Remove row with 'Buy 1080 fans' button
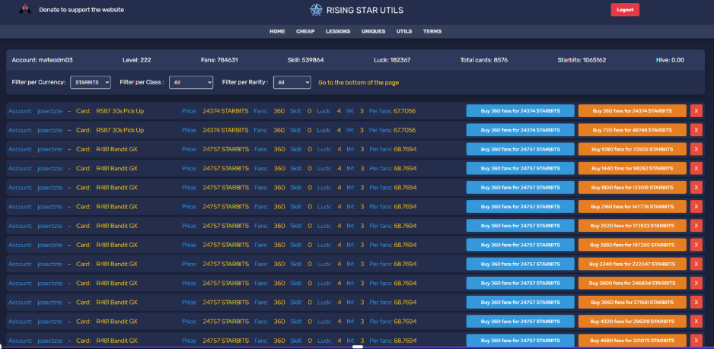This screenshot has width=714, height=349. [x=696, y=149]
